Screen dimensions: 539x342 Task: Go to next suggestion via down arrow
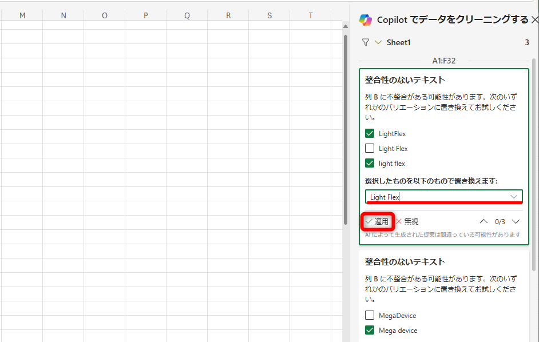pyautogui.click(x=516, y=221)
